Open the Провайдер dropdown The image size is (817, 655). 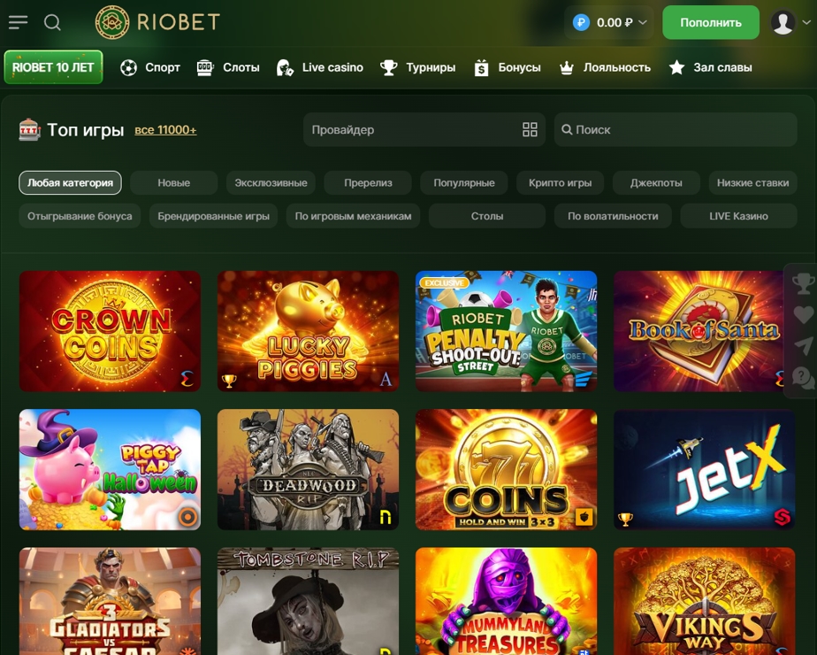[x=424, y=130]
